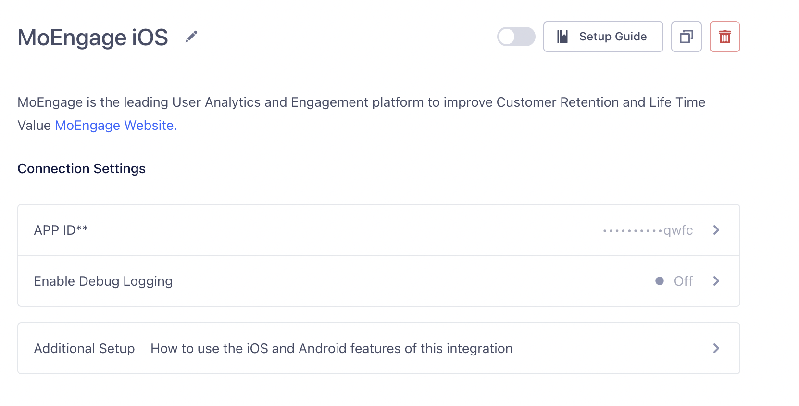Click the Off value for Debug Logging

coord(683,281)
